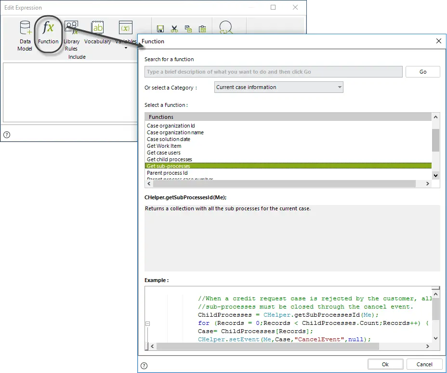Screen dimensions: 447x373
Task: Cut using the scissors icon
Action: [x=174, y=29]
